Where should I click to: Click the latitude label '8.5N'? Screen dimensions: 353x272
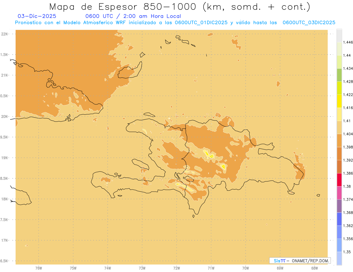(4, 178)
